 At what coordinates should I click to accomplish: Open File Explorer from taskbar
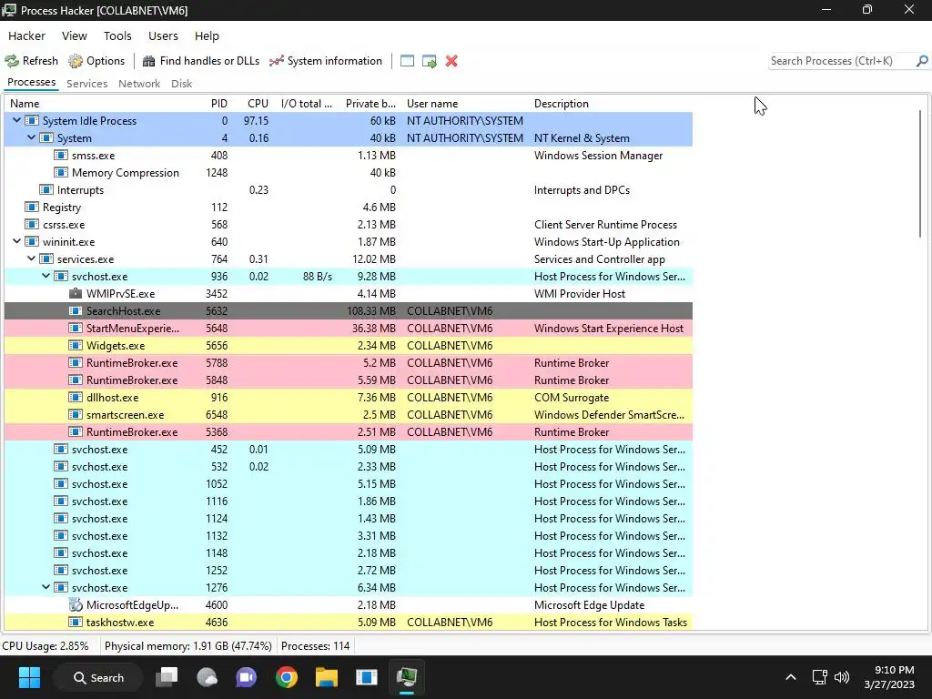[327, 677]
